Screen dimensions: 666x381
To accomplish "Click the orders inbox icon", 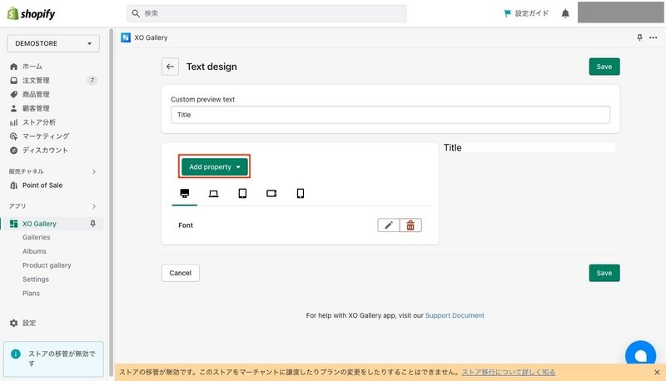I will coord(13,81).
